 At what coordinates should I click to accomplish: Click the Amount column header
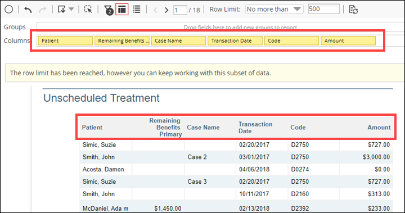coord(379,127)
